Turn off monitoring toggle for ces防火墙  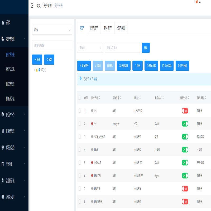point(185,163)
